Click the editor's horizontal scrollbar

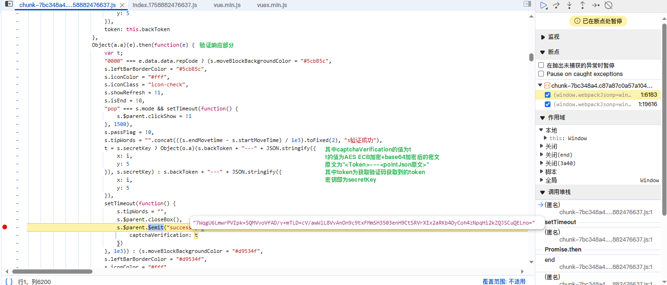[52, 271]
